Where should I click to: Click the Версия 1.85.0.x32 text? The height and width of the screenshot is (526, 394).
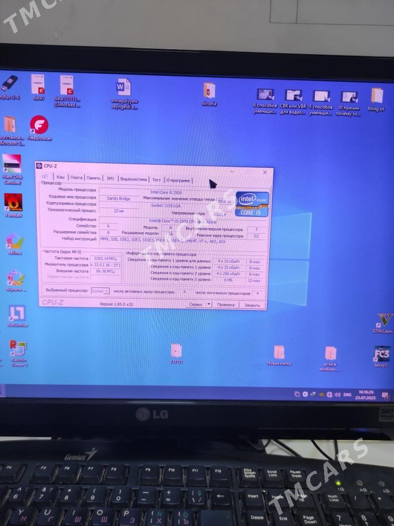[x=117, y=304]
